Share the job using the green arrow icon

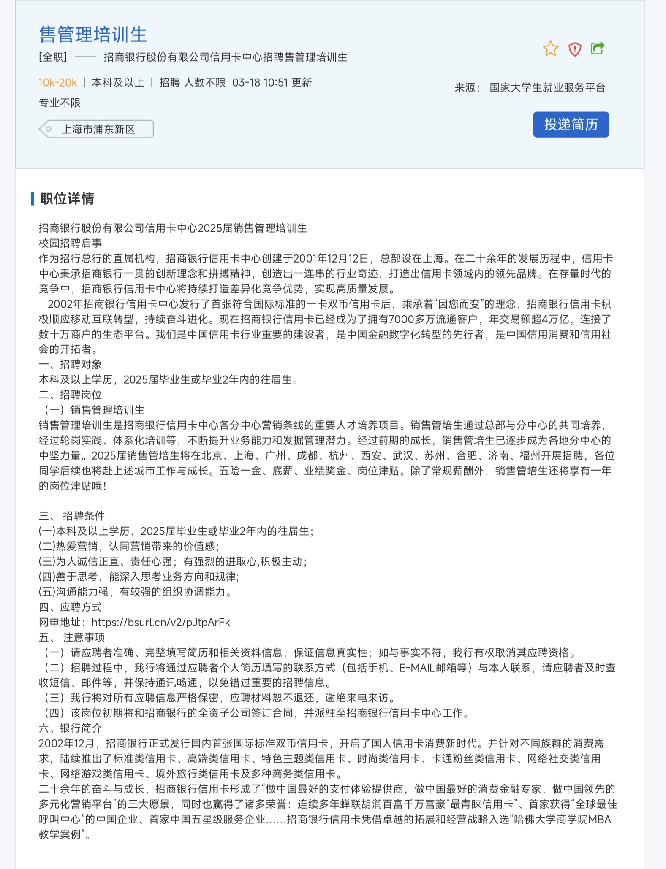coord(598,48)
